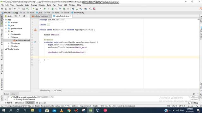The height and width of the screenshot is (113, 202).
Task: Click override gutter icon beside onCreate
Action: (x=35, y=42)
